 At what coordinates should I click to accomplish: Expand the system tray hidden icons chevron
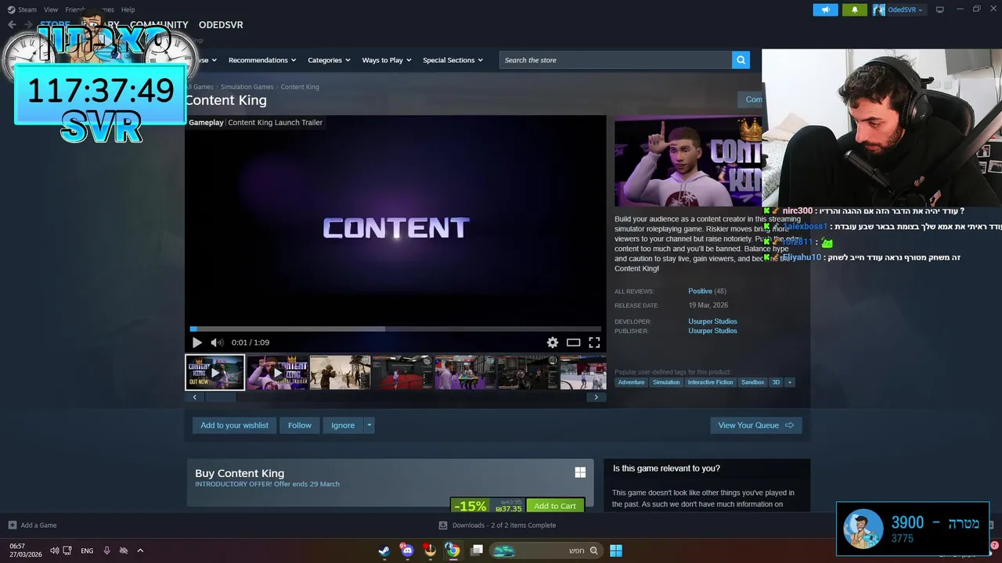[x=140, y=550]
